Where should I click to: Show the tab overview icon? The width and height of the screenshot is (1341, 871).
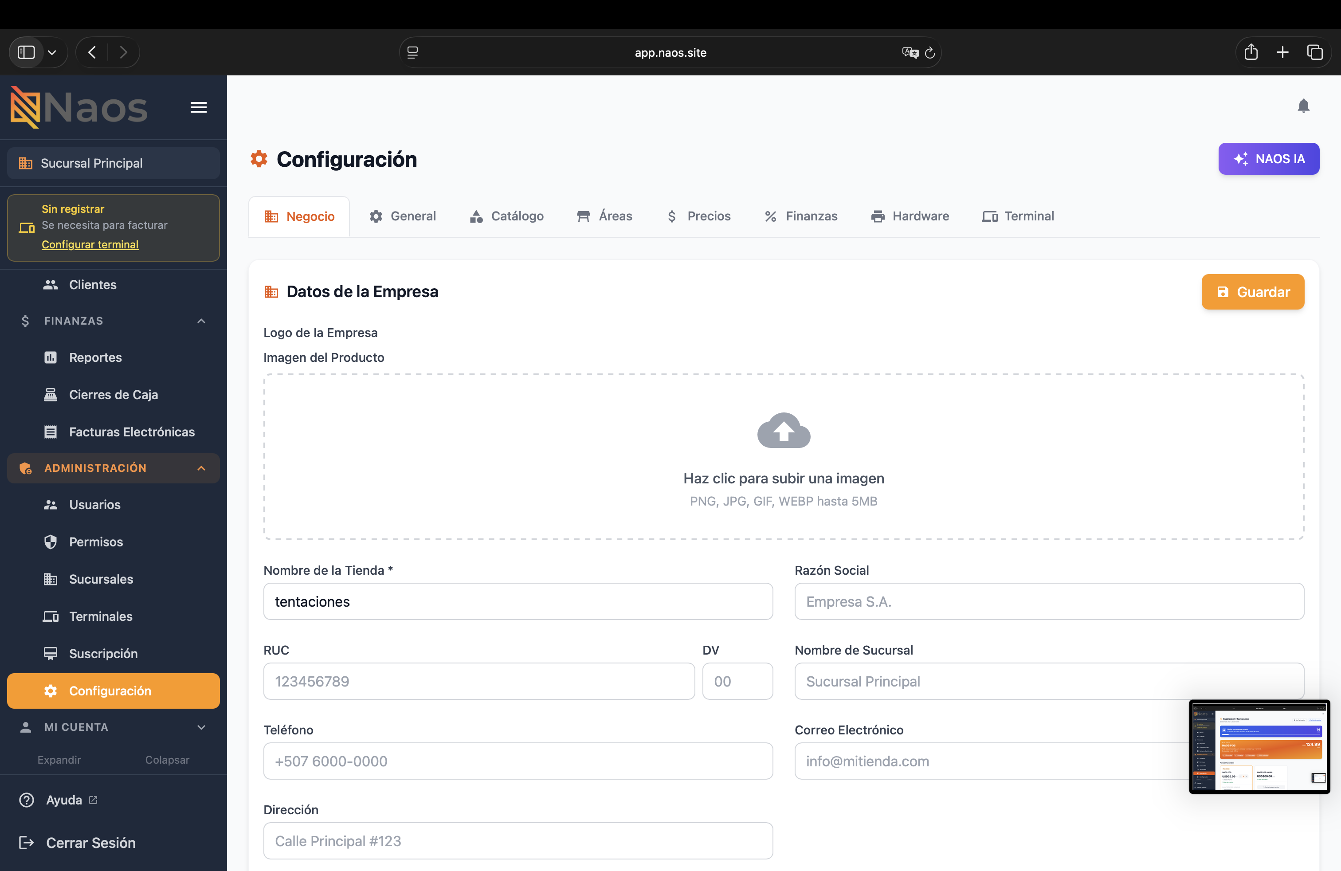click(1314, 52)
